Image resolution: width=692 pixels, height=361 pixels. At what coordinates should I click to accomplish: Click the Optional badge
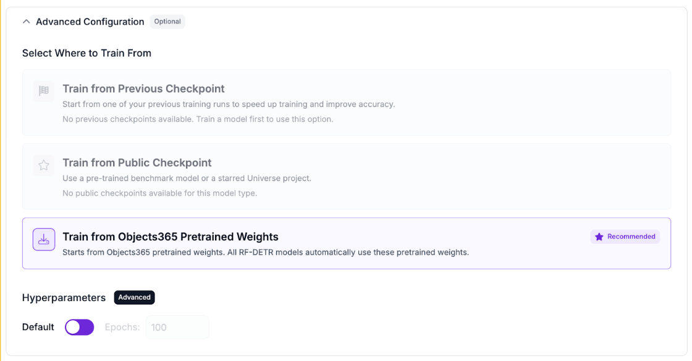[167, 22]
